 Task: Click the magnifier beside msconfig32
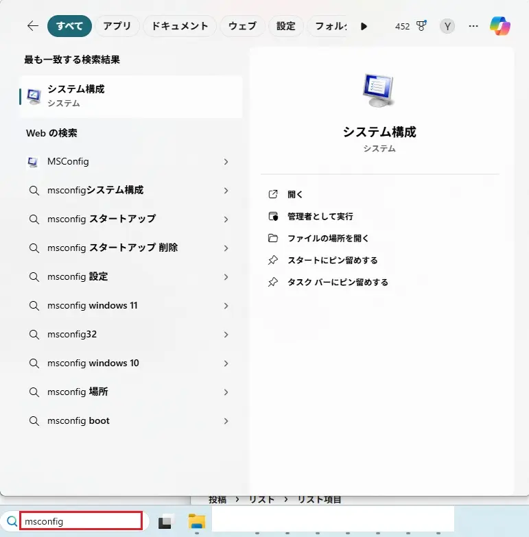point(34,334)
